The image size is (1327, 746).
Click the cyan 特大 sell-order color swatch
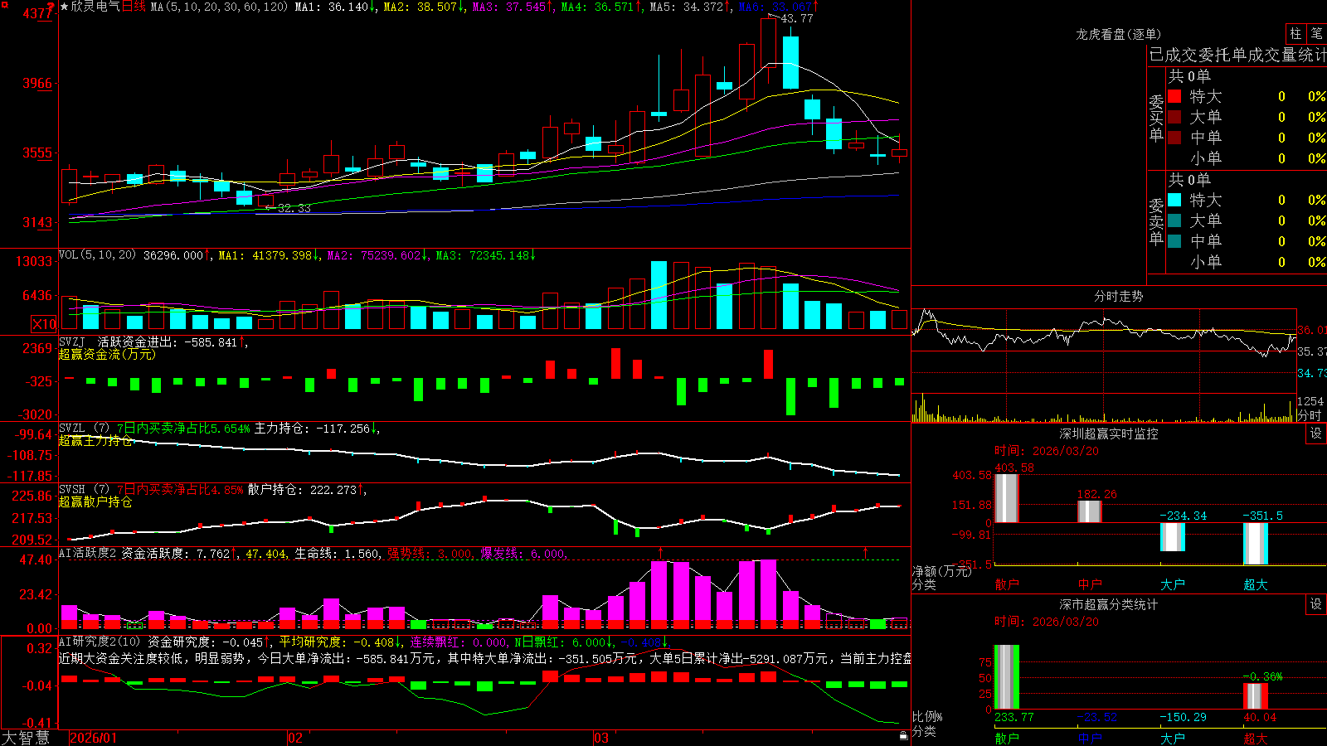click(x=1174, y=200)
